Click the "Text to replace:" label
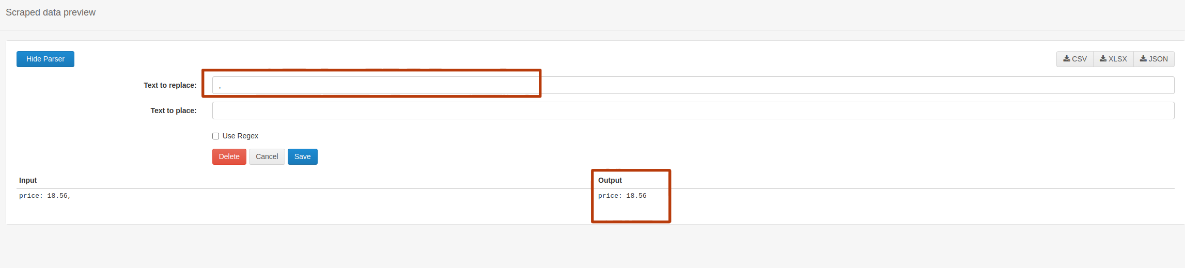The width and height of the screenshot is (1185, 268). 170,85
